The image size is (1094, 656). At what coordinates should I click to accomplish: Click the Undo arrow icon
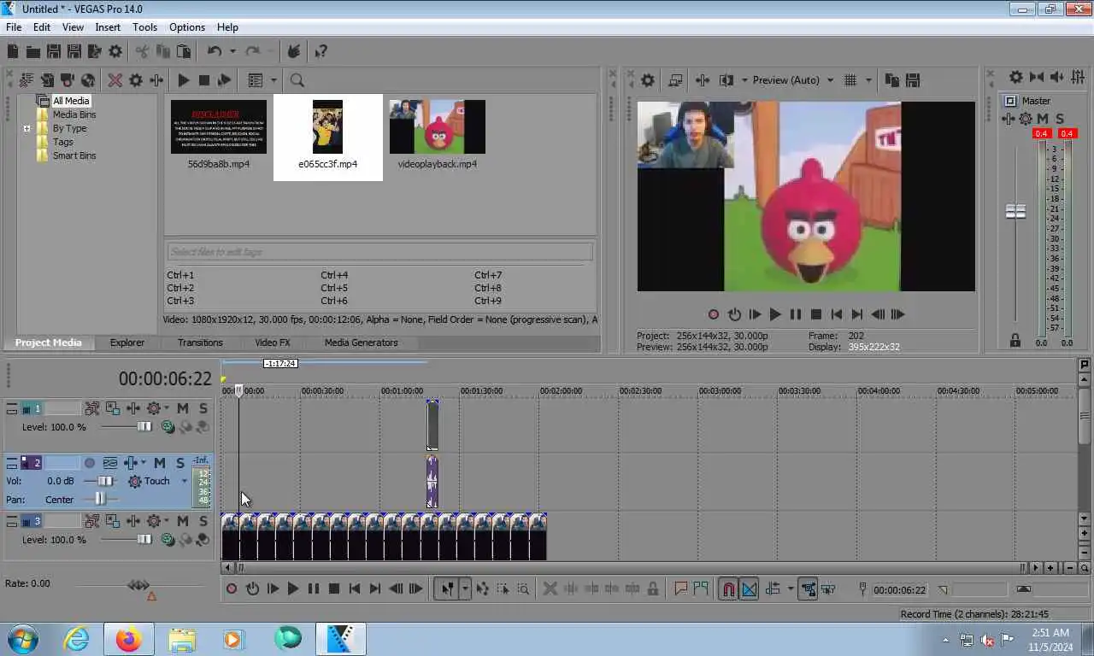(x=215, y=51)
